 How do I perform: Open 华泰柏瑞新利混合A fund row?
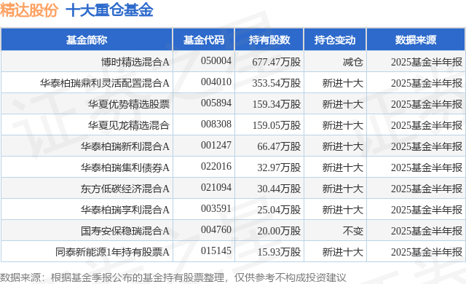(233, 146)
